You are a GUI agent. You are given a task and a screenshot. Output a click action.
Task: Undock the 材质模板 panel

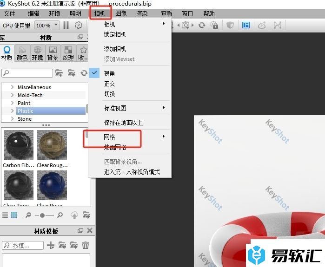coord(80,230)
